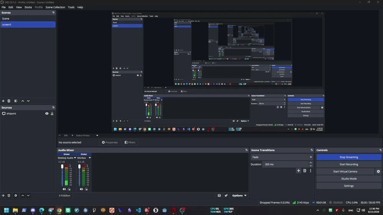Toggle audio mixer layout icon

pos(219,196)
